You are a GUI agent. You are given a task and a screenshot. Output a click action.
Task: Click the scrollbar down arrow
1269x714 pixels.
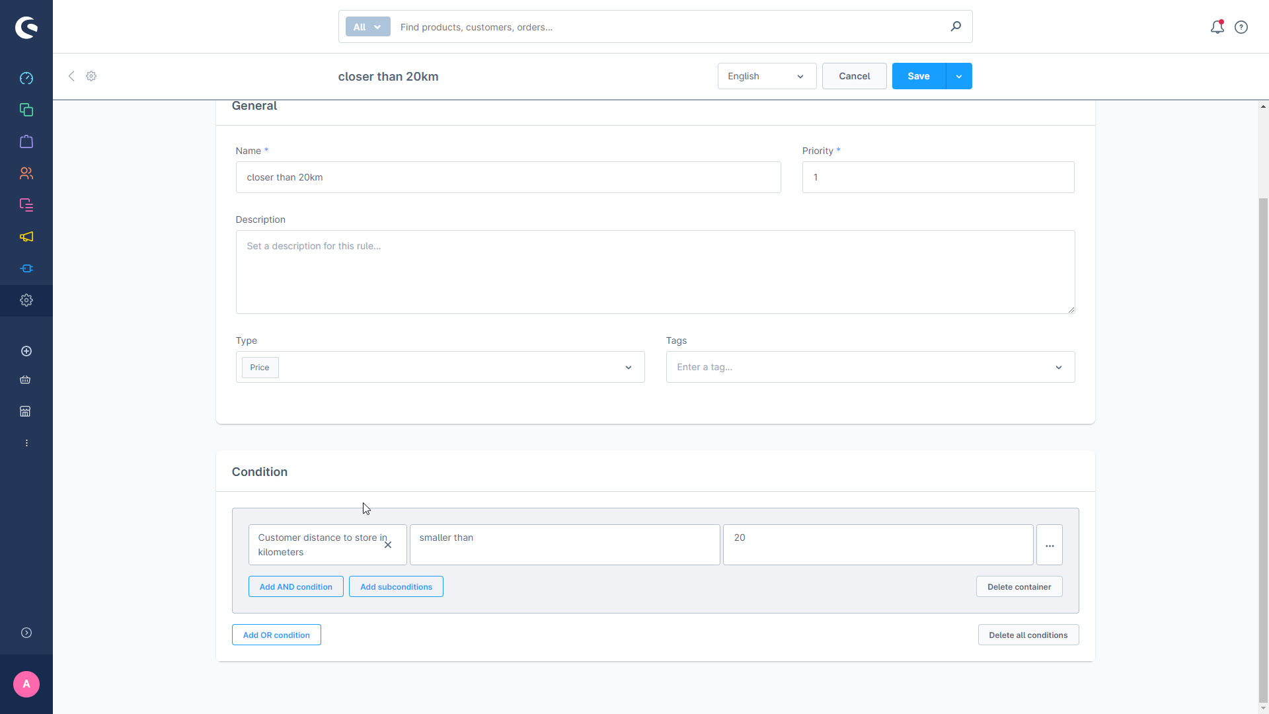click(1263, 708)
